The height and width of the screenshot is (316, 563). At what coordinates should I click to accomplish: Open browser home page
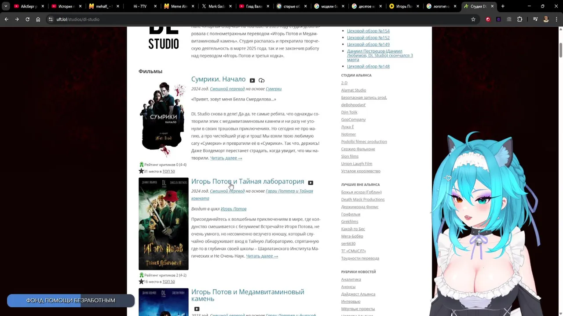click(x=38, y=19)
